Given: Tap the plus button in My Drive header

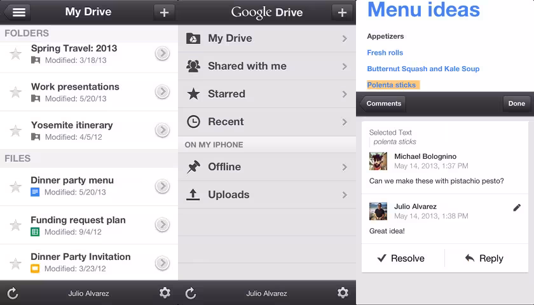Looking at the screenshot, I should tap(164, 12).
